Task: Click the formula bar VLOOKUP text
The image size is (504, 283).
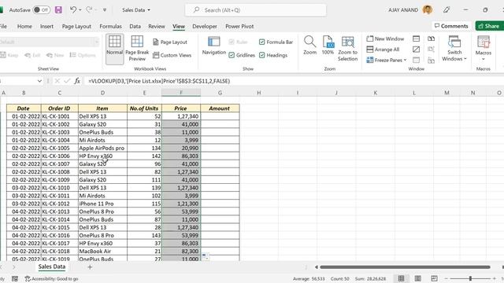Action: pos(159,81)
